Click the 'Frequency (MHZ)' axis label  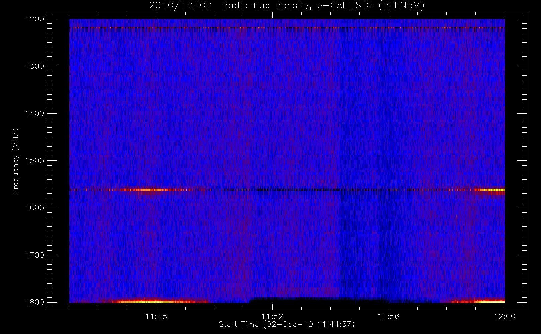point(15,161)
